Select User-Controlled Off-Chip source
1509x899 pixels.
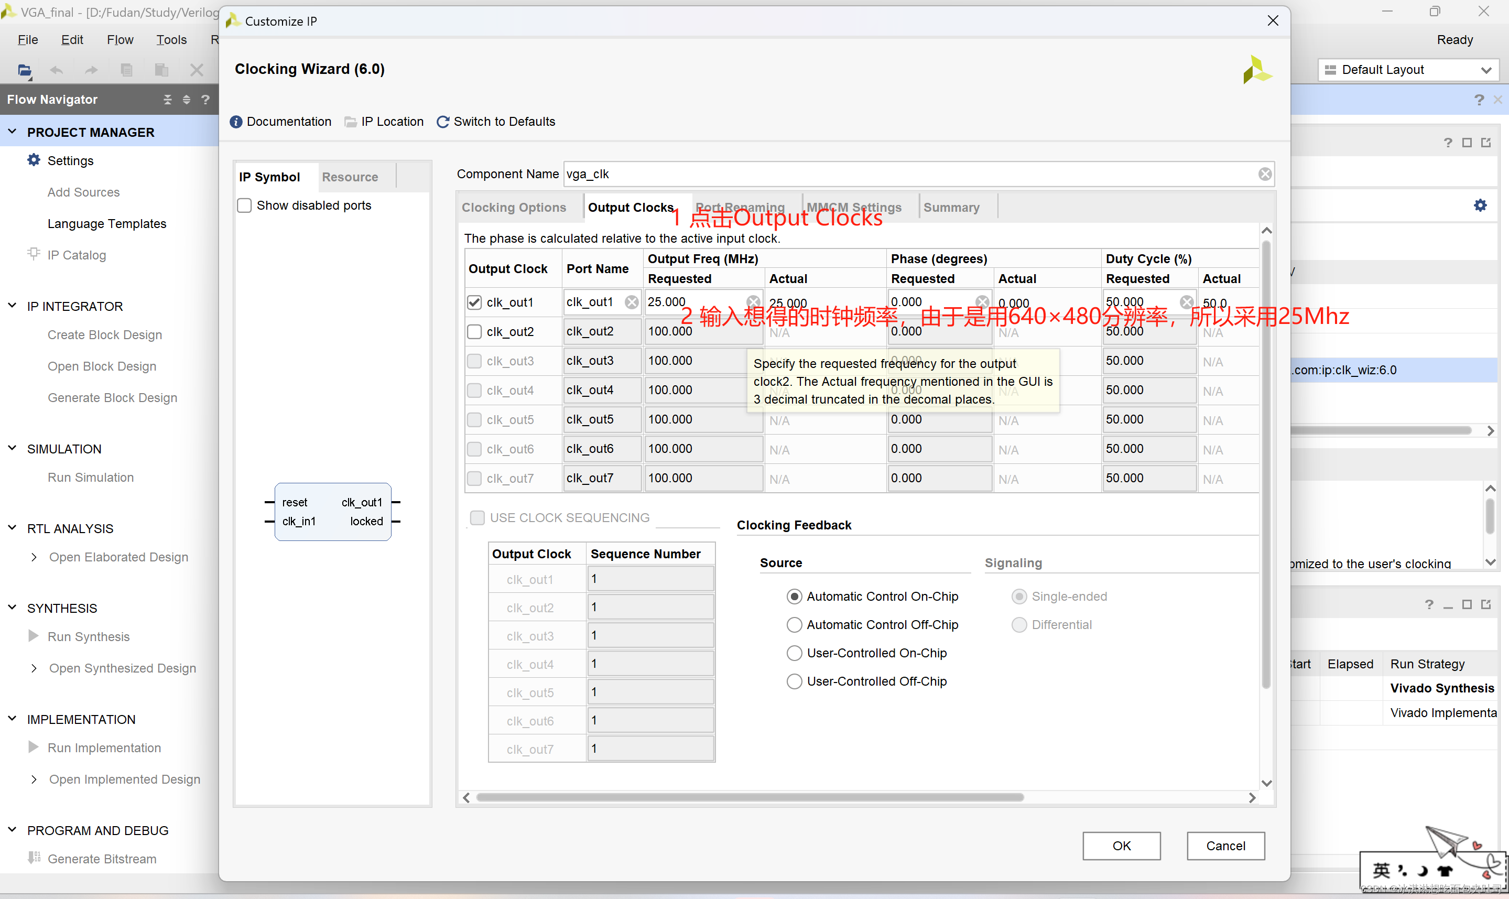click(x=794, y=681)
